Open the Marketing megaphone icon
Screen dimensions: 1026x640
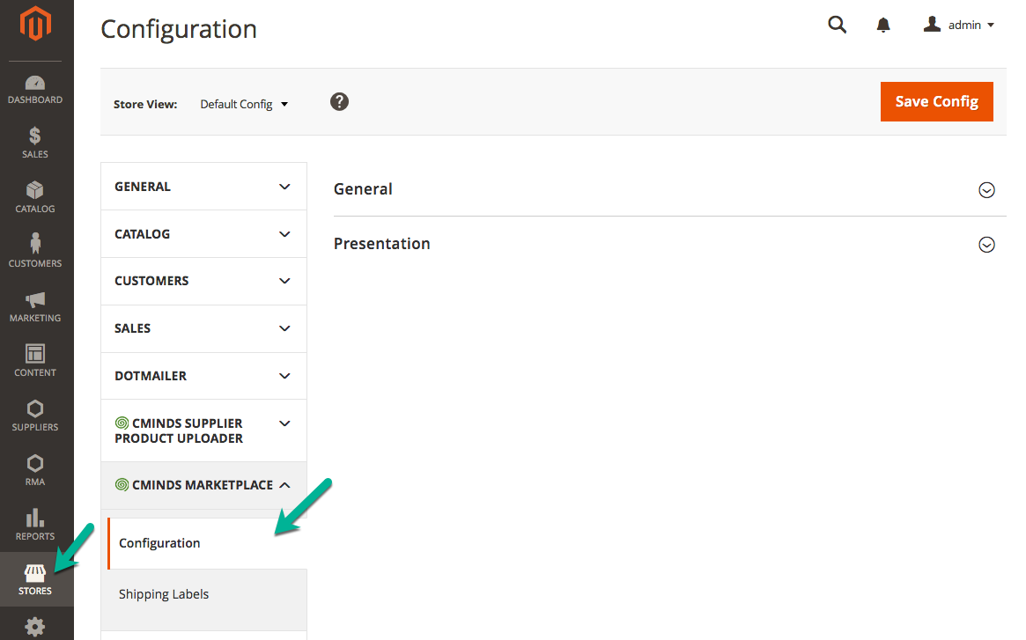pos(35,300)
